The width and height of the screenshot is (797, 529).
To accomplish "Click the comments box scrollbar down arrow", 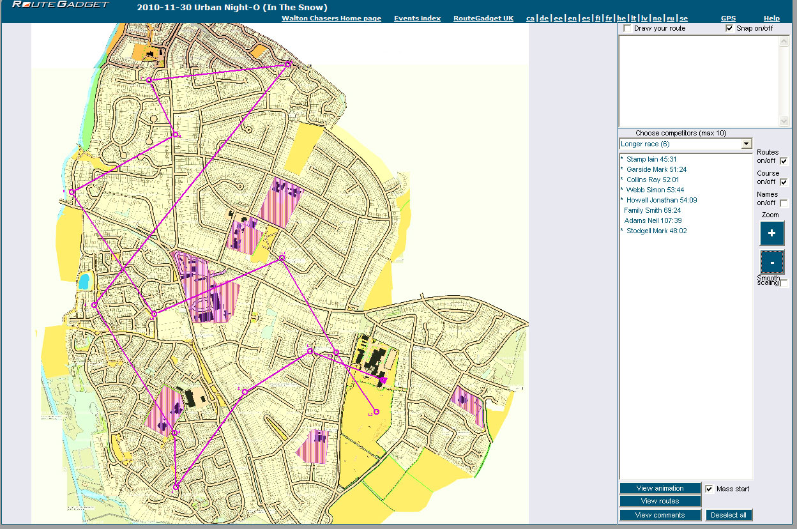I will pos(785,121).
